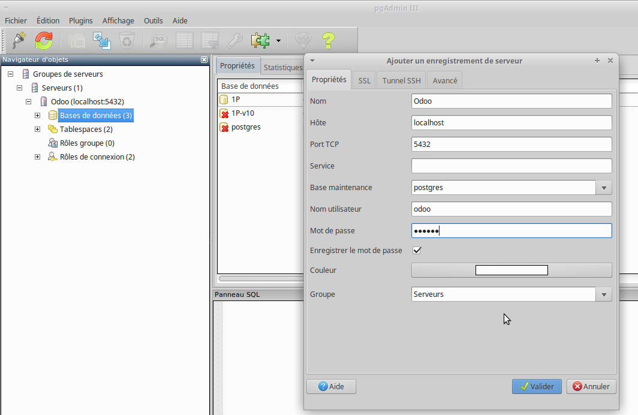Open the Aide menu
The image size is (638, 415).
pos(180,21)
